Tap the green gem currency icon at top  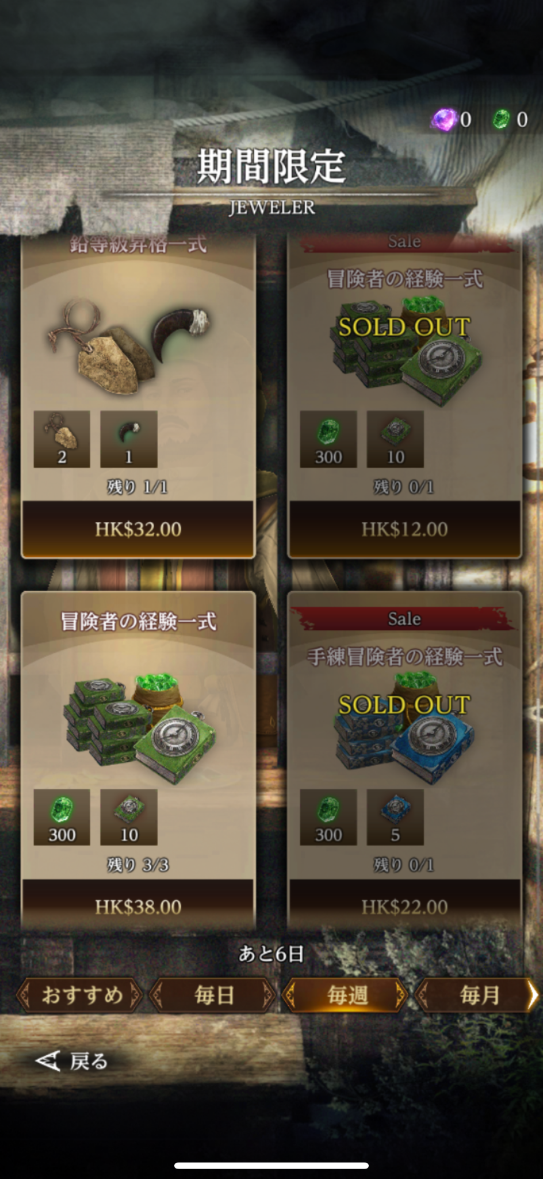pos(502,119)
